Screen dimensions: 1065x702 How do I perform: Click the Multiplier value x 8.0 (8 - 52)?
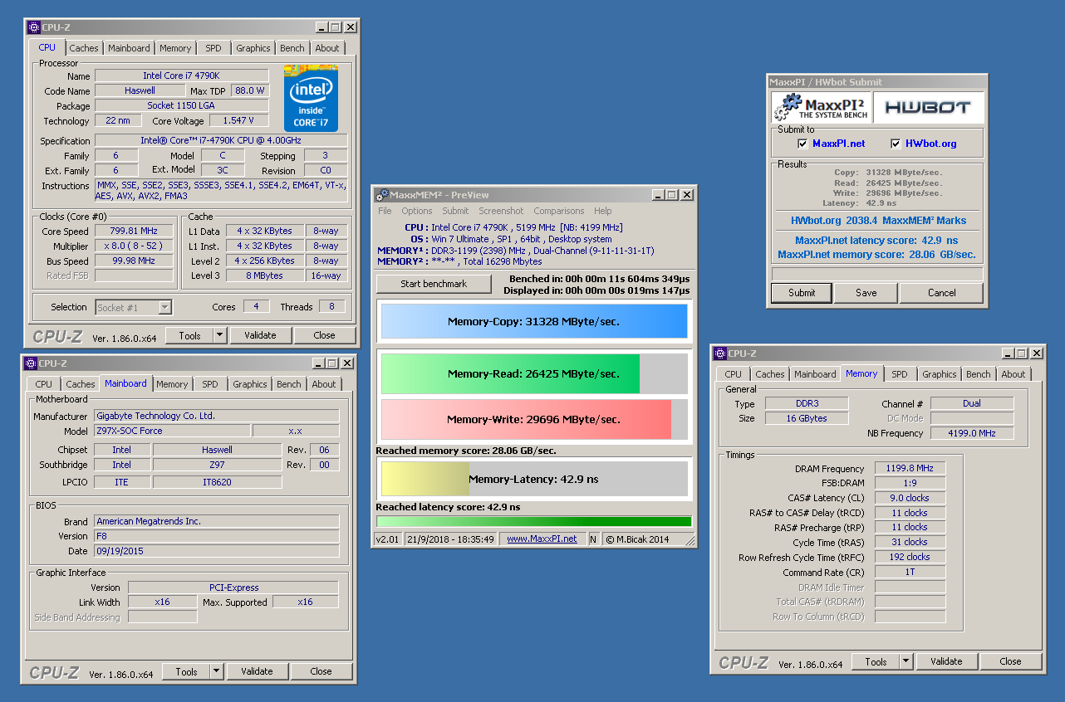click(x=134, y=246)
